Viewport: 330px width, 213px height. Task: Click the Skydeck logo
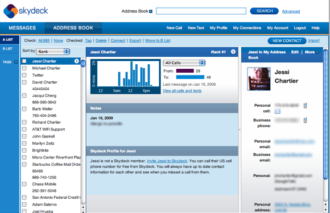[26, 11]
